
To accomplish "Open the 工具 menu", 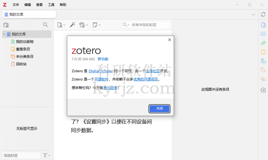I will coord(51,5).
